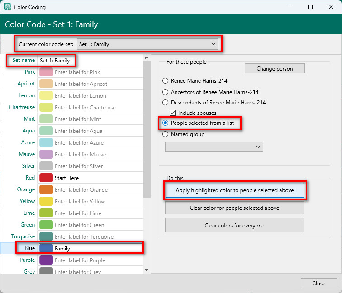342x293 pixels.
Task: Click the color list scroll up arrow
Action: (147, 57)
